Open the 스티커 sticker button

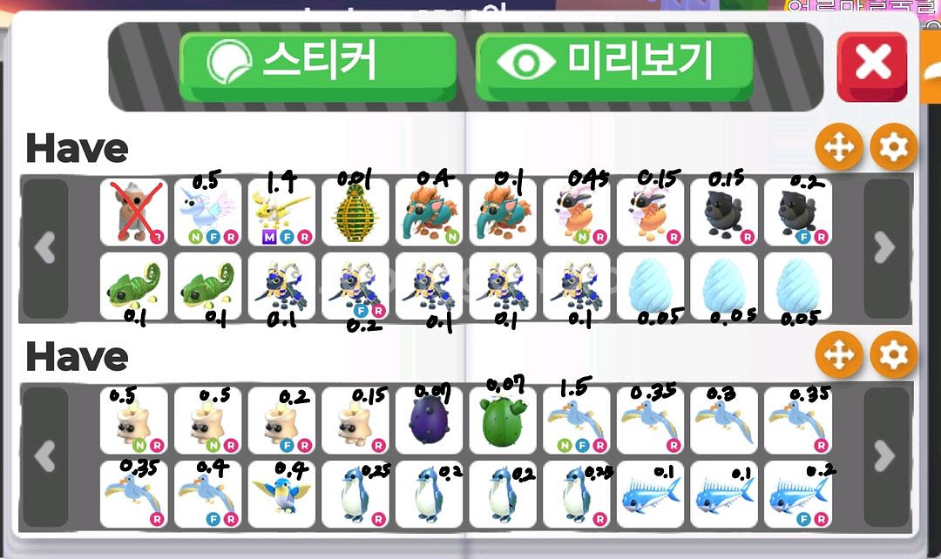pos(317,66)
